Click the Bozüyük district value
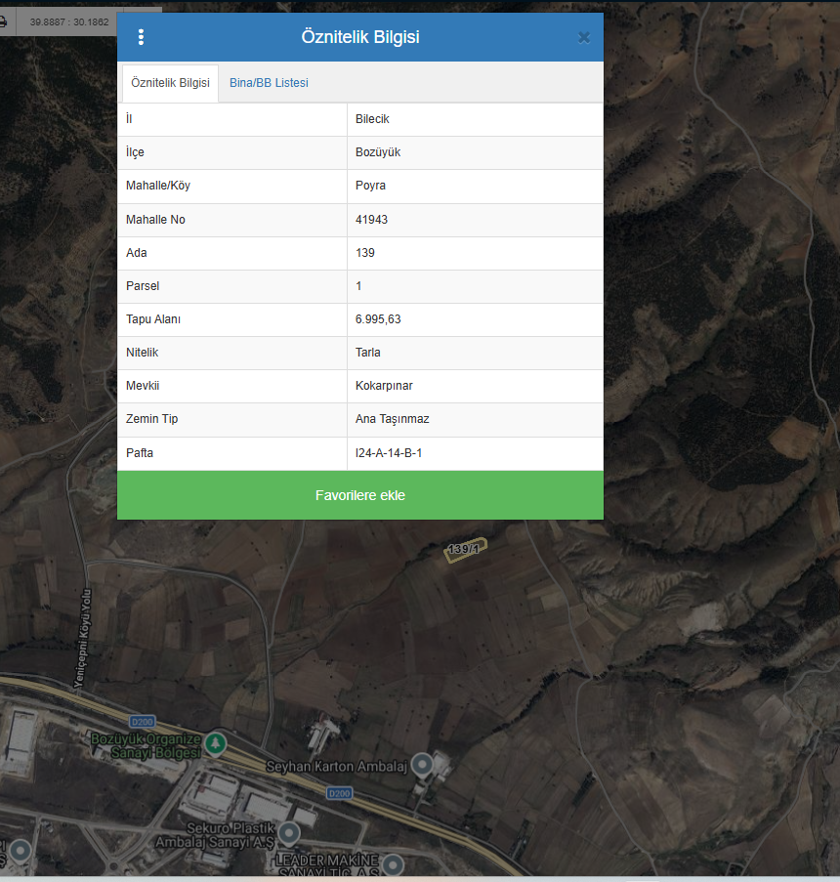 click(x=476, y=152)
